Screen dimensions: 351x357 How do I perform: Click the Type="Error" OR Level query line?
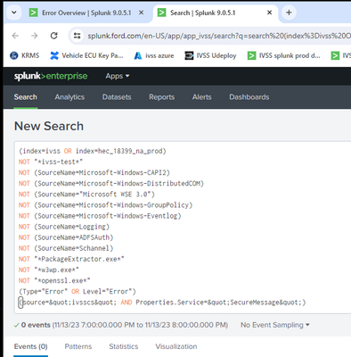[x=78, y=292]
